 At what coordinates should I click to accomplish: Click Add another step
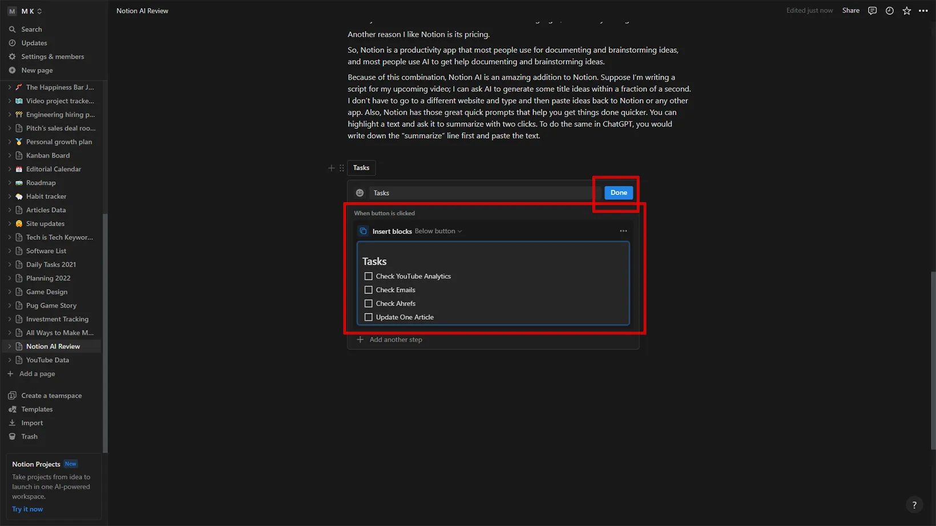pos(390,340)
